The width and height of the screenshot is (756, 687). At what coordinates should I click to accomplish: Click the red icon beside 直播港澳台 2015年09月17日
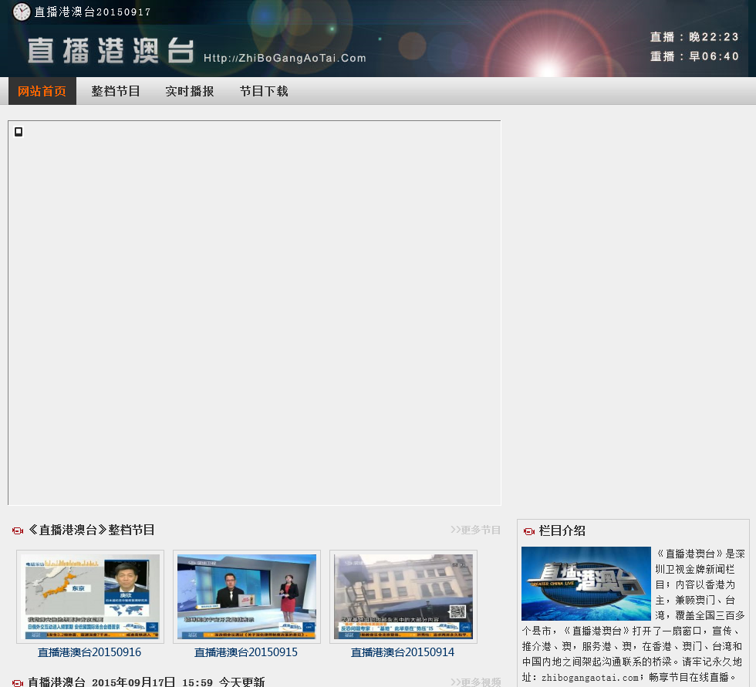18,682
